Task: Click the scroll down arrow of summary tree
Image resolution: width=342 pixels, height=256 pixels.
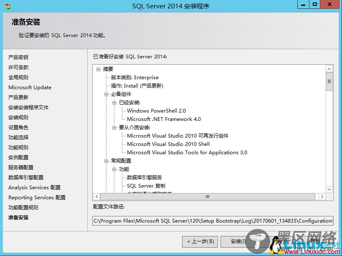Action: coord(329,189)
